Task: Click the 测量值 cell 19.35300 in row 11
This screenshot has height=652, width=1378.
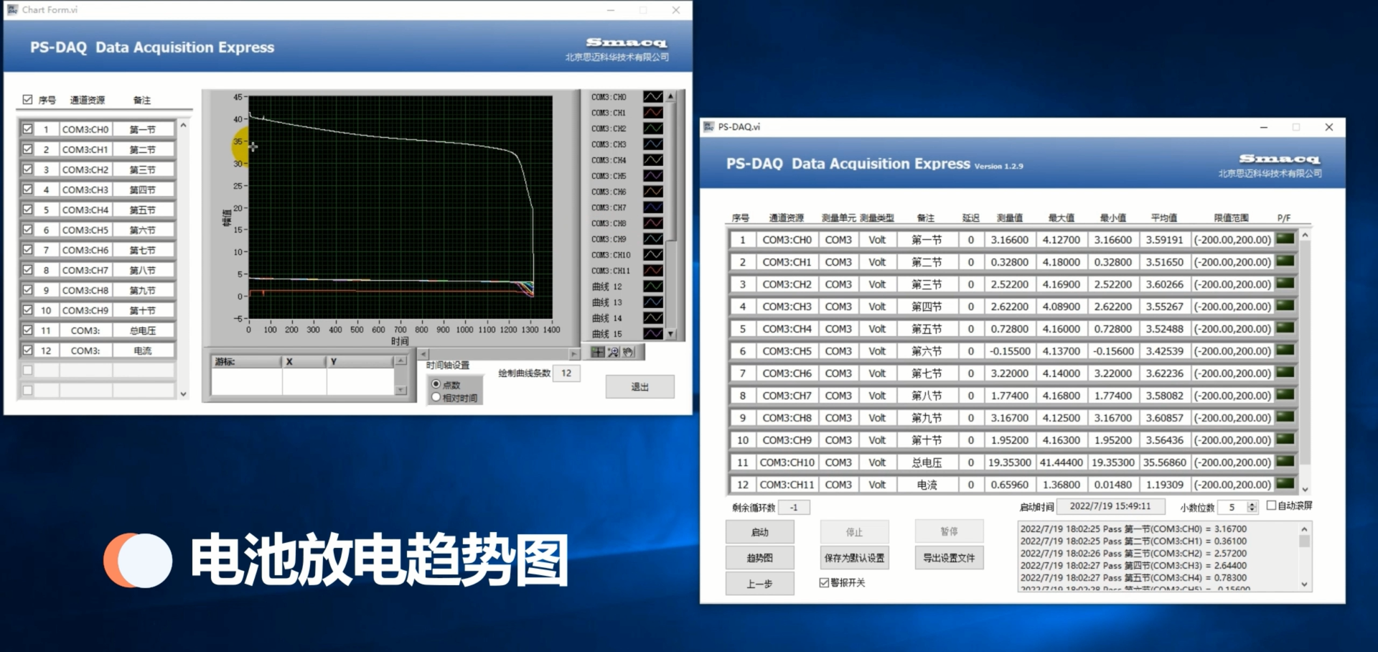Action: tap(1009, 462)
